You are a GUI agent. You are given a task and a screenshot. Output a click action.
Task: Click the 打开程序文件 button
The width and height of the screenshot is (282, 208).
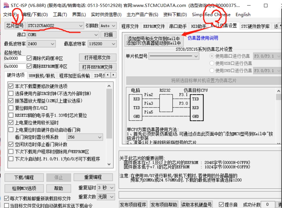pyautogui.click(x=98, y=57)
